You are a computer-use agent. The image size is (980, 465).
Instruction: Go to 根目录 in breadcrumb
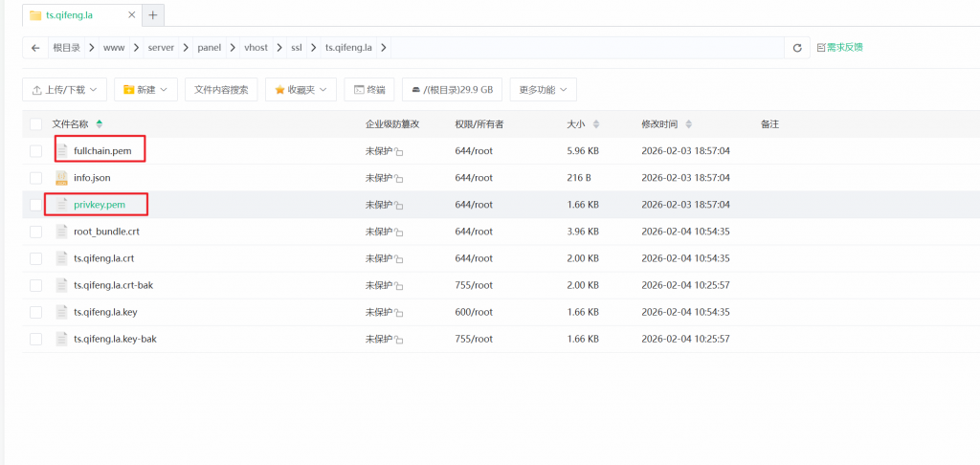point(66,48)
